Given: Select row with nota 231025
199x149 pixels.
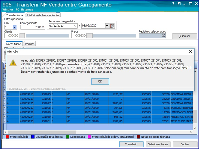Looking at the screenshot, I should coord(98,94).
